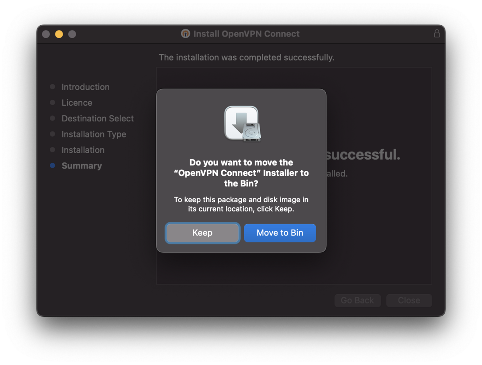482x365 pixels.
Task: Select the Destination Select step
Action: [x=98, y=118]
